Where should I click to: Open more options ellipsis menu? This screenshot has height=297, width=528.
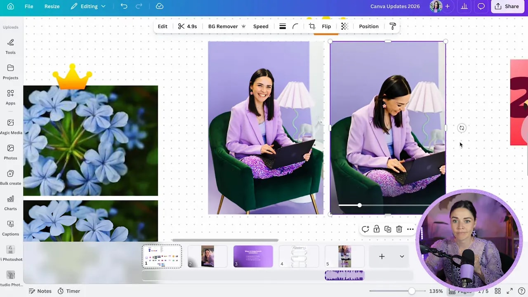(x=410, y=229)
